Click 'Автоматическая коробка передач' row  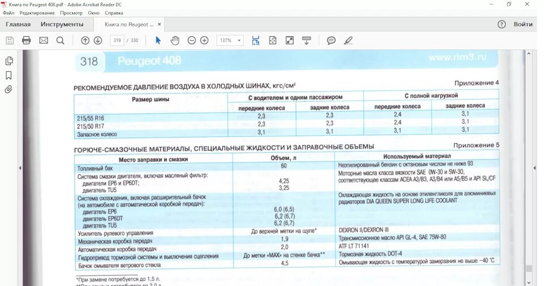[117, 249]
